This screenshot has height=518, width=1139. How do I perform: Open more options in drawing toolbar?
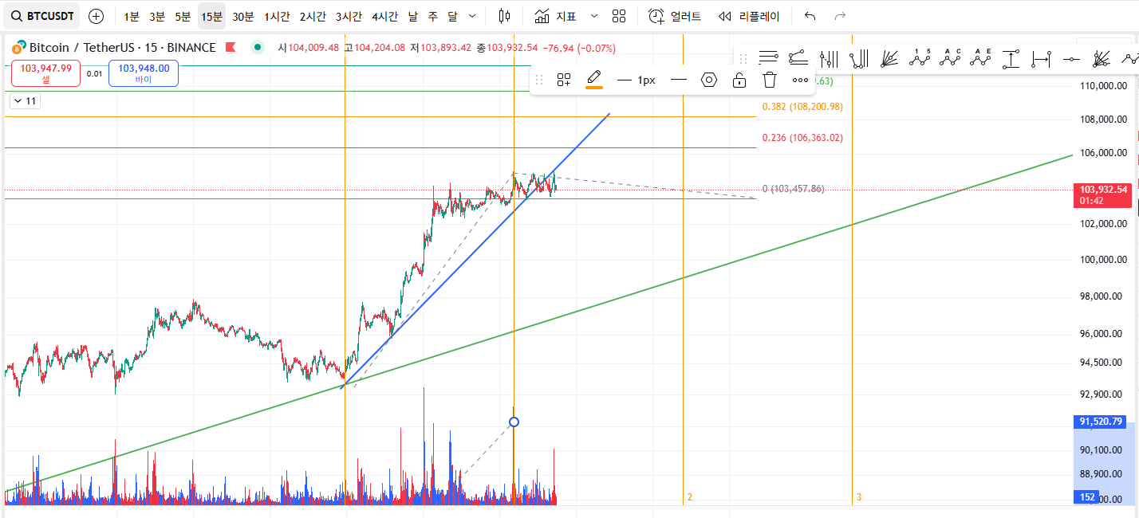coord(800,80)
